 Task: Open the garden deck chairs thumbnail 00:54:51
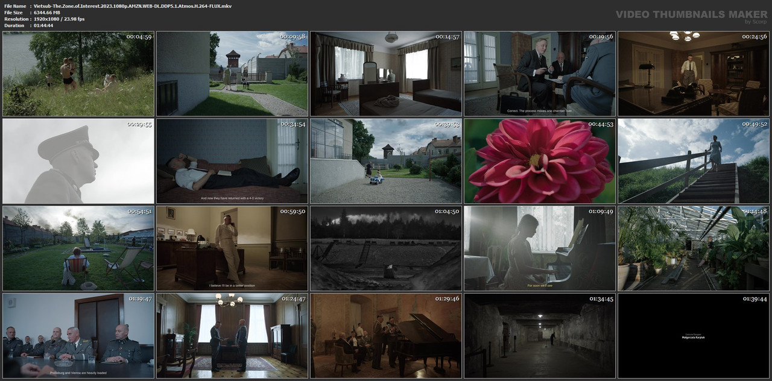click(x=78, y=248)
